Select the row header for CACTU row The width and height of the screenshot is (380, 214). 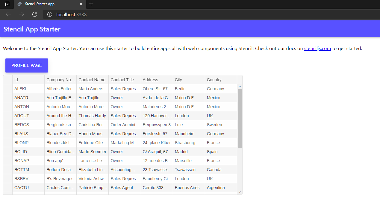[x=8, y=188]
